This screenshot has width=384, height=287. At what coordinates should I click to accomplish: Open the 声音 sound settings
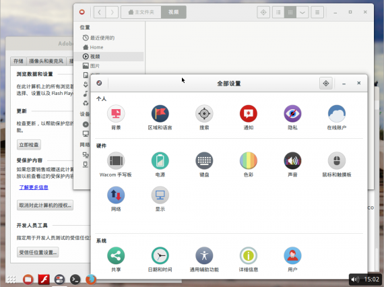tap(292, 160)
